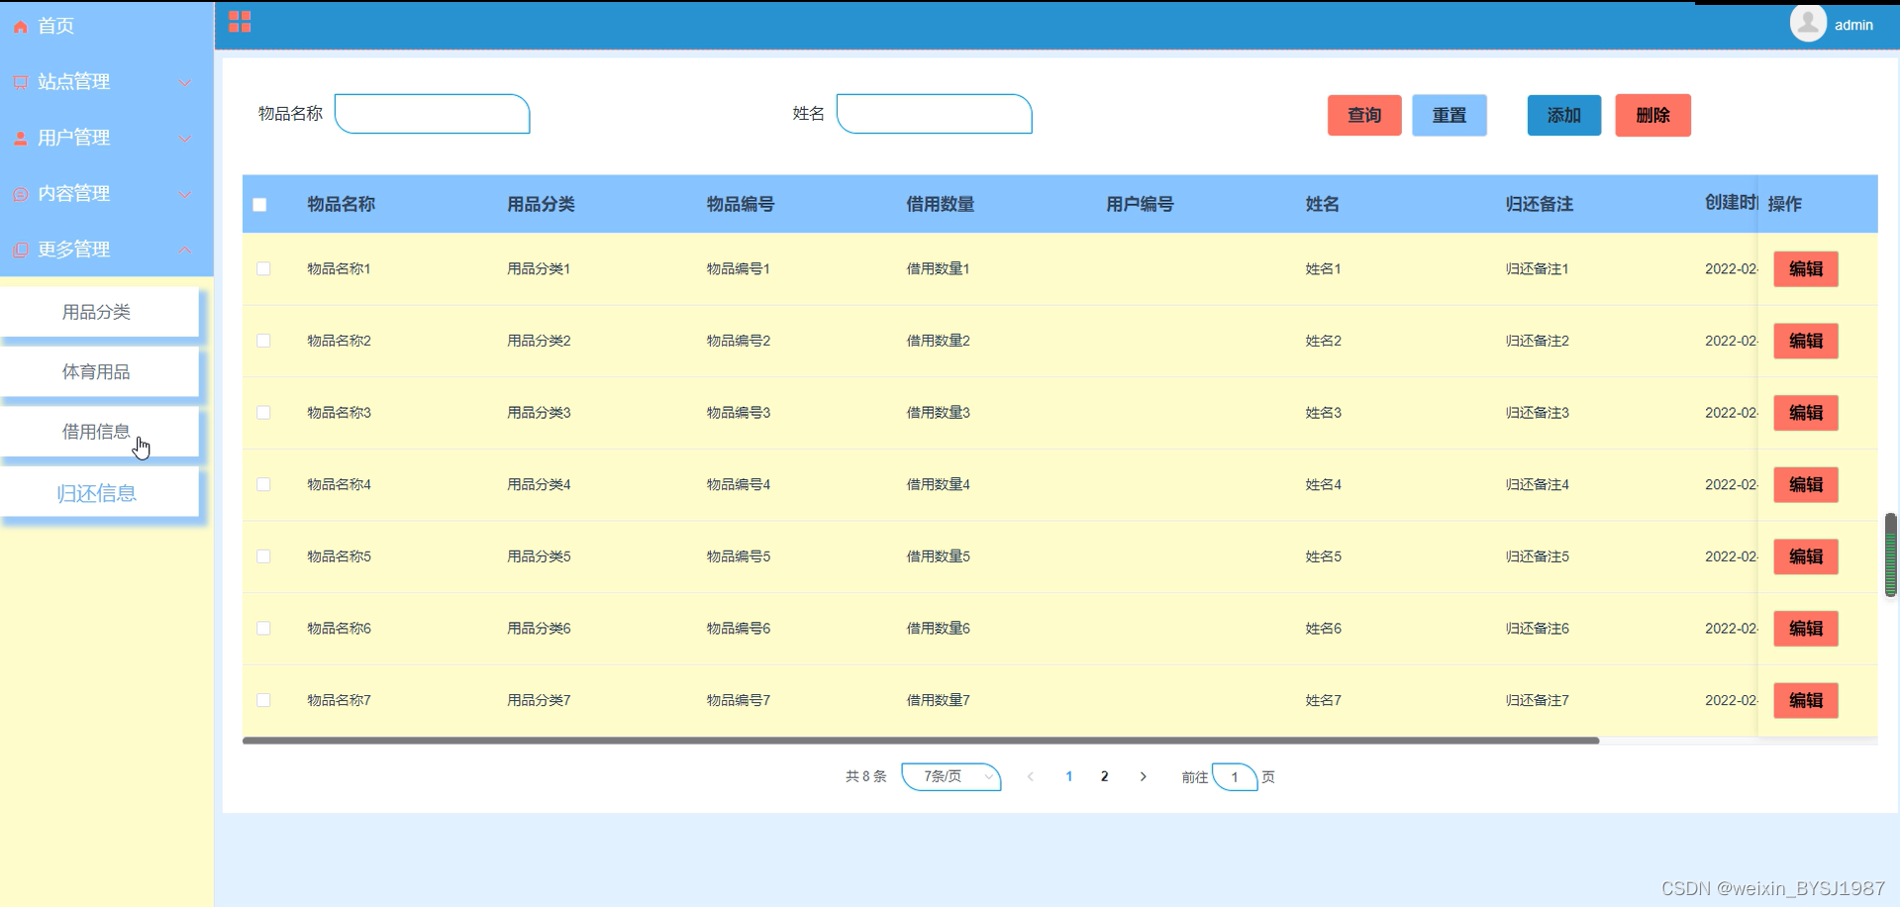Tick the checkbox for 物品名称6 row
Screen dimensions: 1900x907
(x=263, y=628)
